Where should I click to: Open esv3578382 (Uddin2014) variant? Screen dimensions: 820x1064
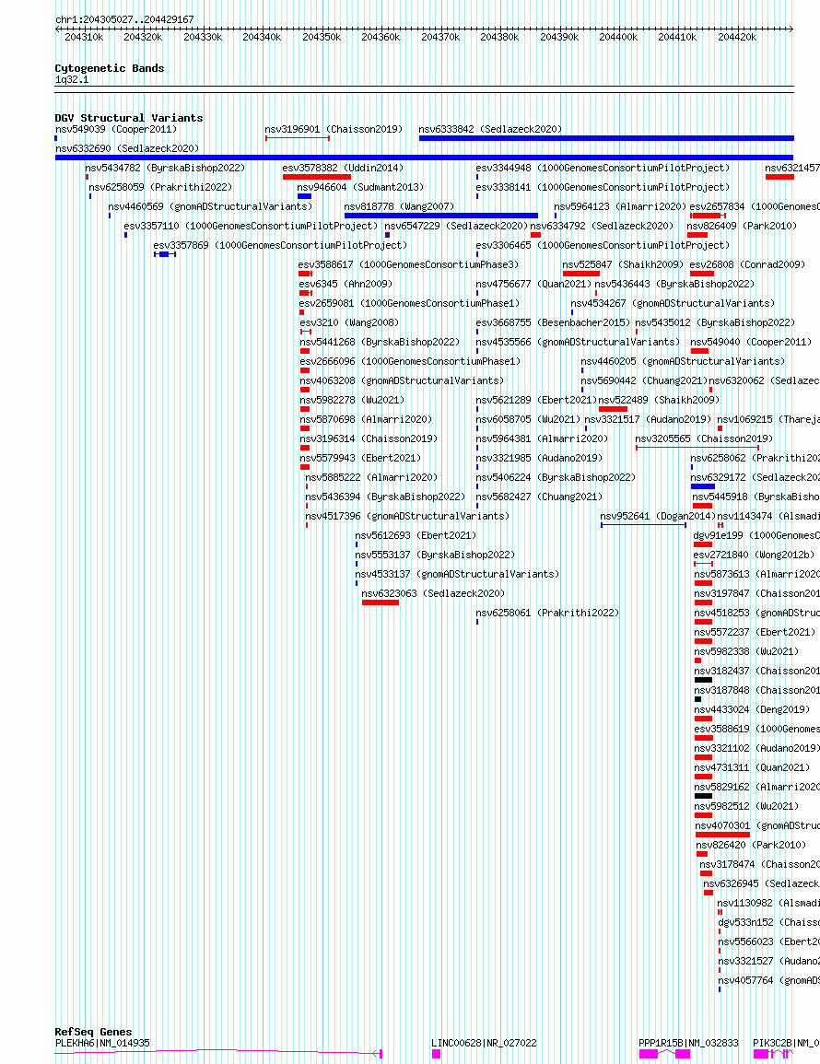(x=343, y=168)
